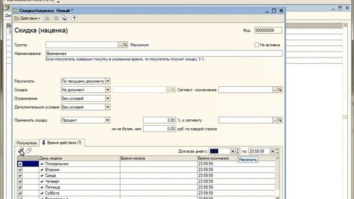Toggle the Суббота row checkbox

click(20, 193)
